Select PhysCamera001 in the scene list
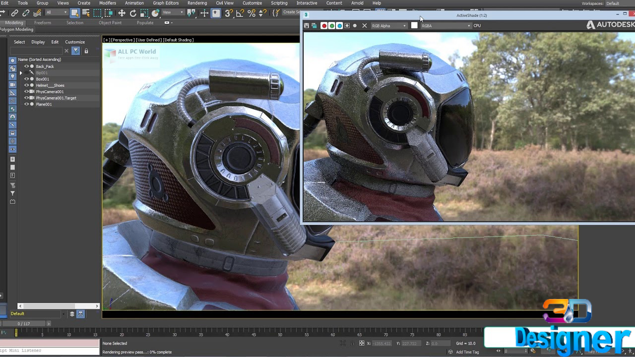Screen dimensions: 635x357 pos(50,92)
